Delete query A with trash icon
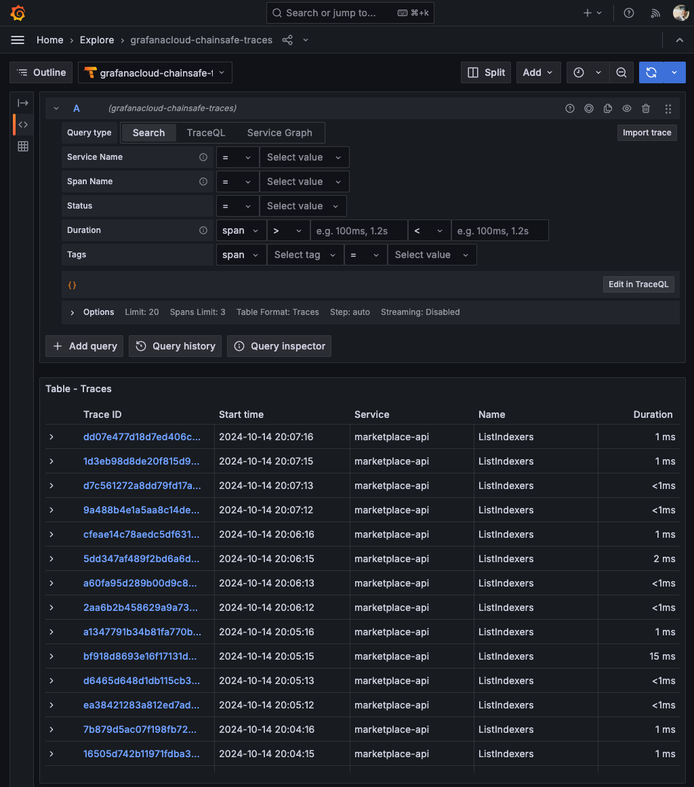Screen dimensions: 694x787 point(646,108)
